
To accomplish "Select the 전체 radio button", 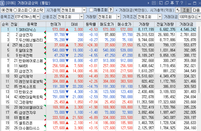I will [x=3, y=10].
